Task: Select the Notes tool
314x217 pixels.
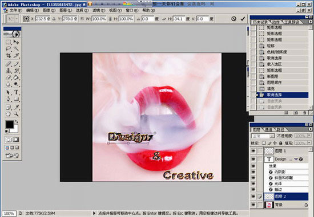Action: 8,108
